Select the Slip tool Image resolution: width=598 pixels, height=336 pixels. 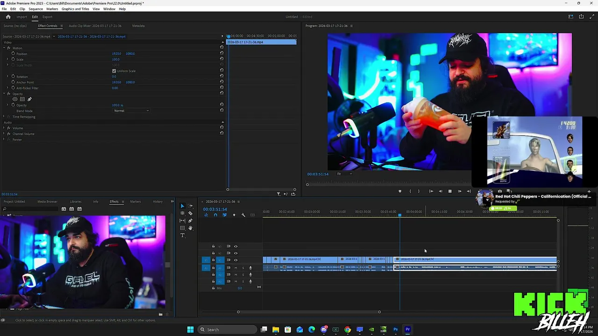point(183,221)
